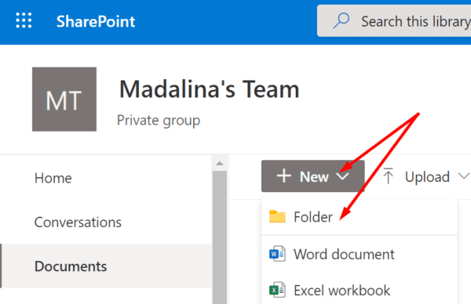471x304 pixels.
Task: Click the Upload button label
Action: pos(427,177)
